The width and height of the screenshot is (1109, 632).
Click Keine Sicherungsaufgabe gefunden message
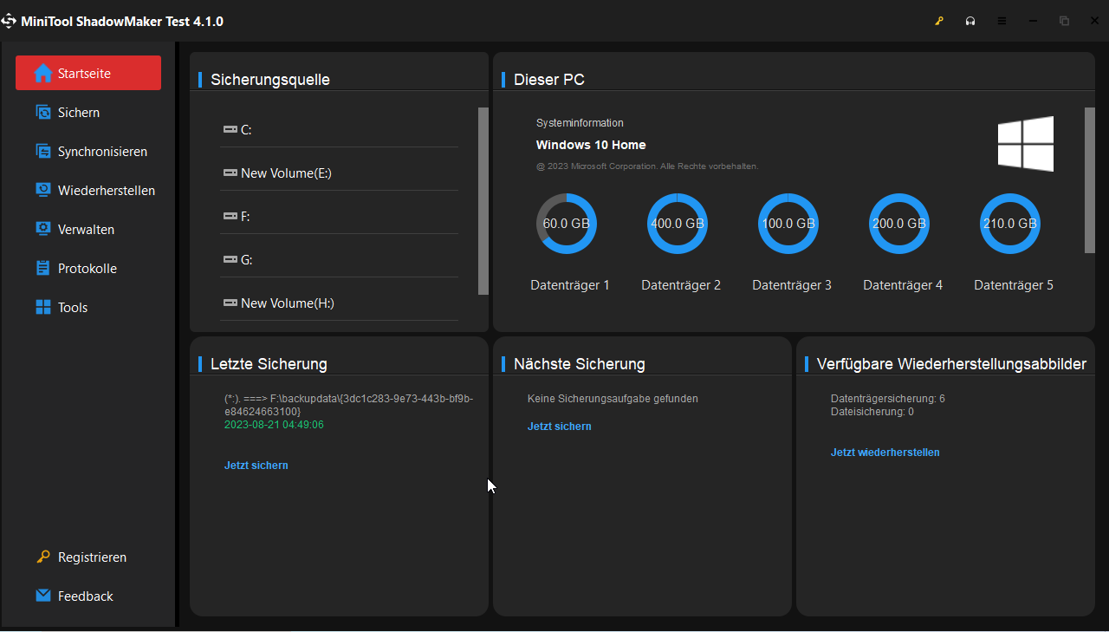click(x=613, y=399)
